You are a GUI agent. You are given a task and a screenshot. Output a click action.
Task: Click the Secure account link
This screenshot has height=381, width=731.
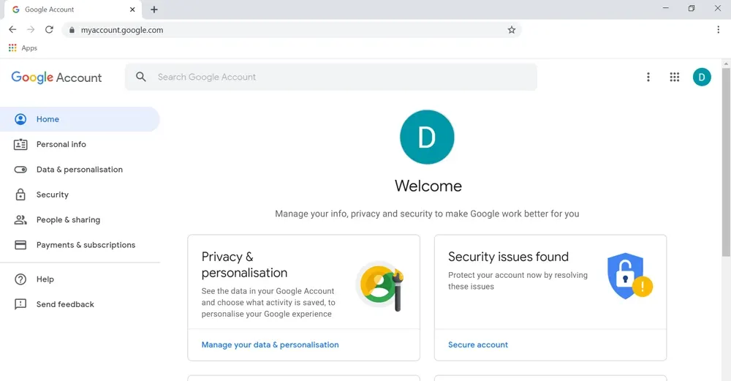(478, 344)
